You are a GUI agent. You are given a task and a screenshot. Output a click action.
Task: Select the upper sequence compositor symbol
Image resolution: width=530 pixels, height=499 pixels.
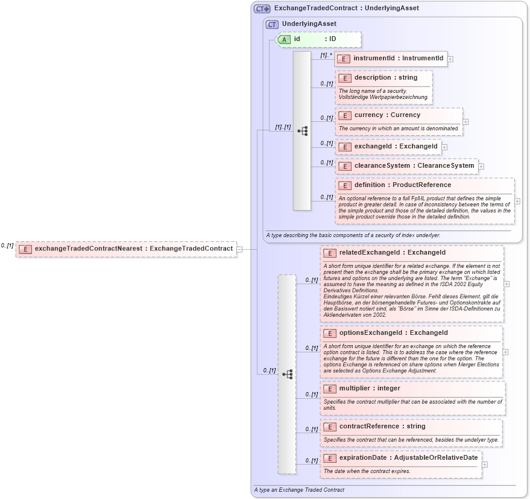pyautogui.click(x=302, y=131)
